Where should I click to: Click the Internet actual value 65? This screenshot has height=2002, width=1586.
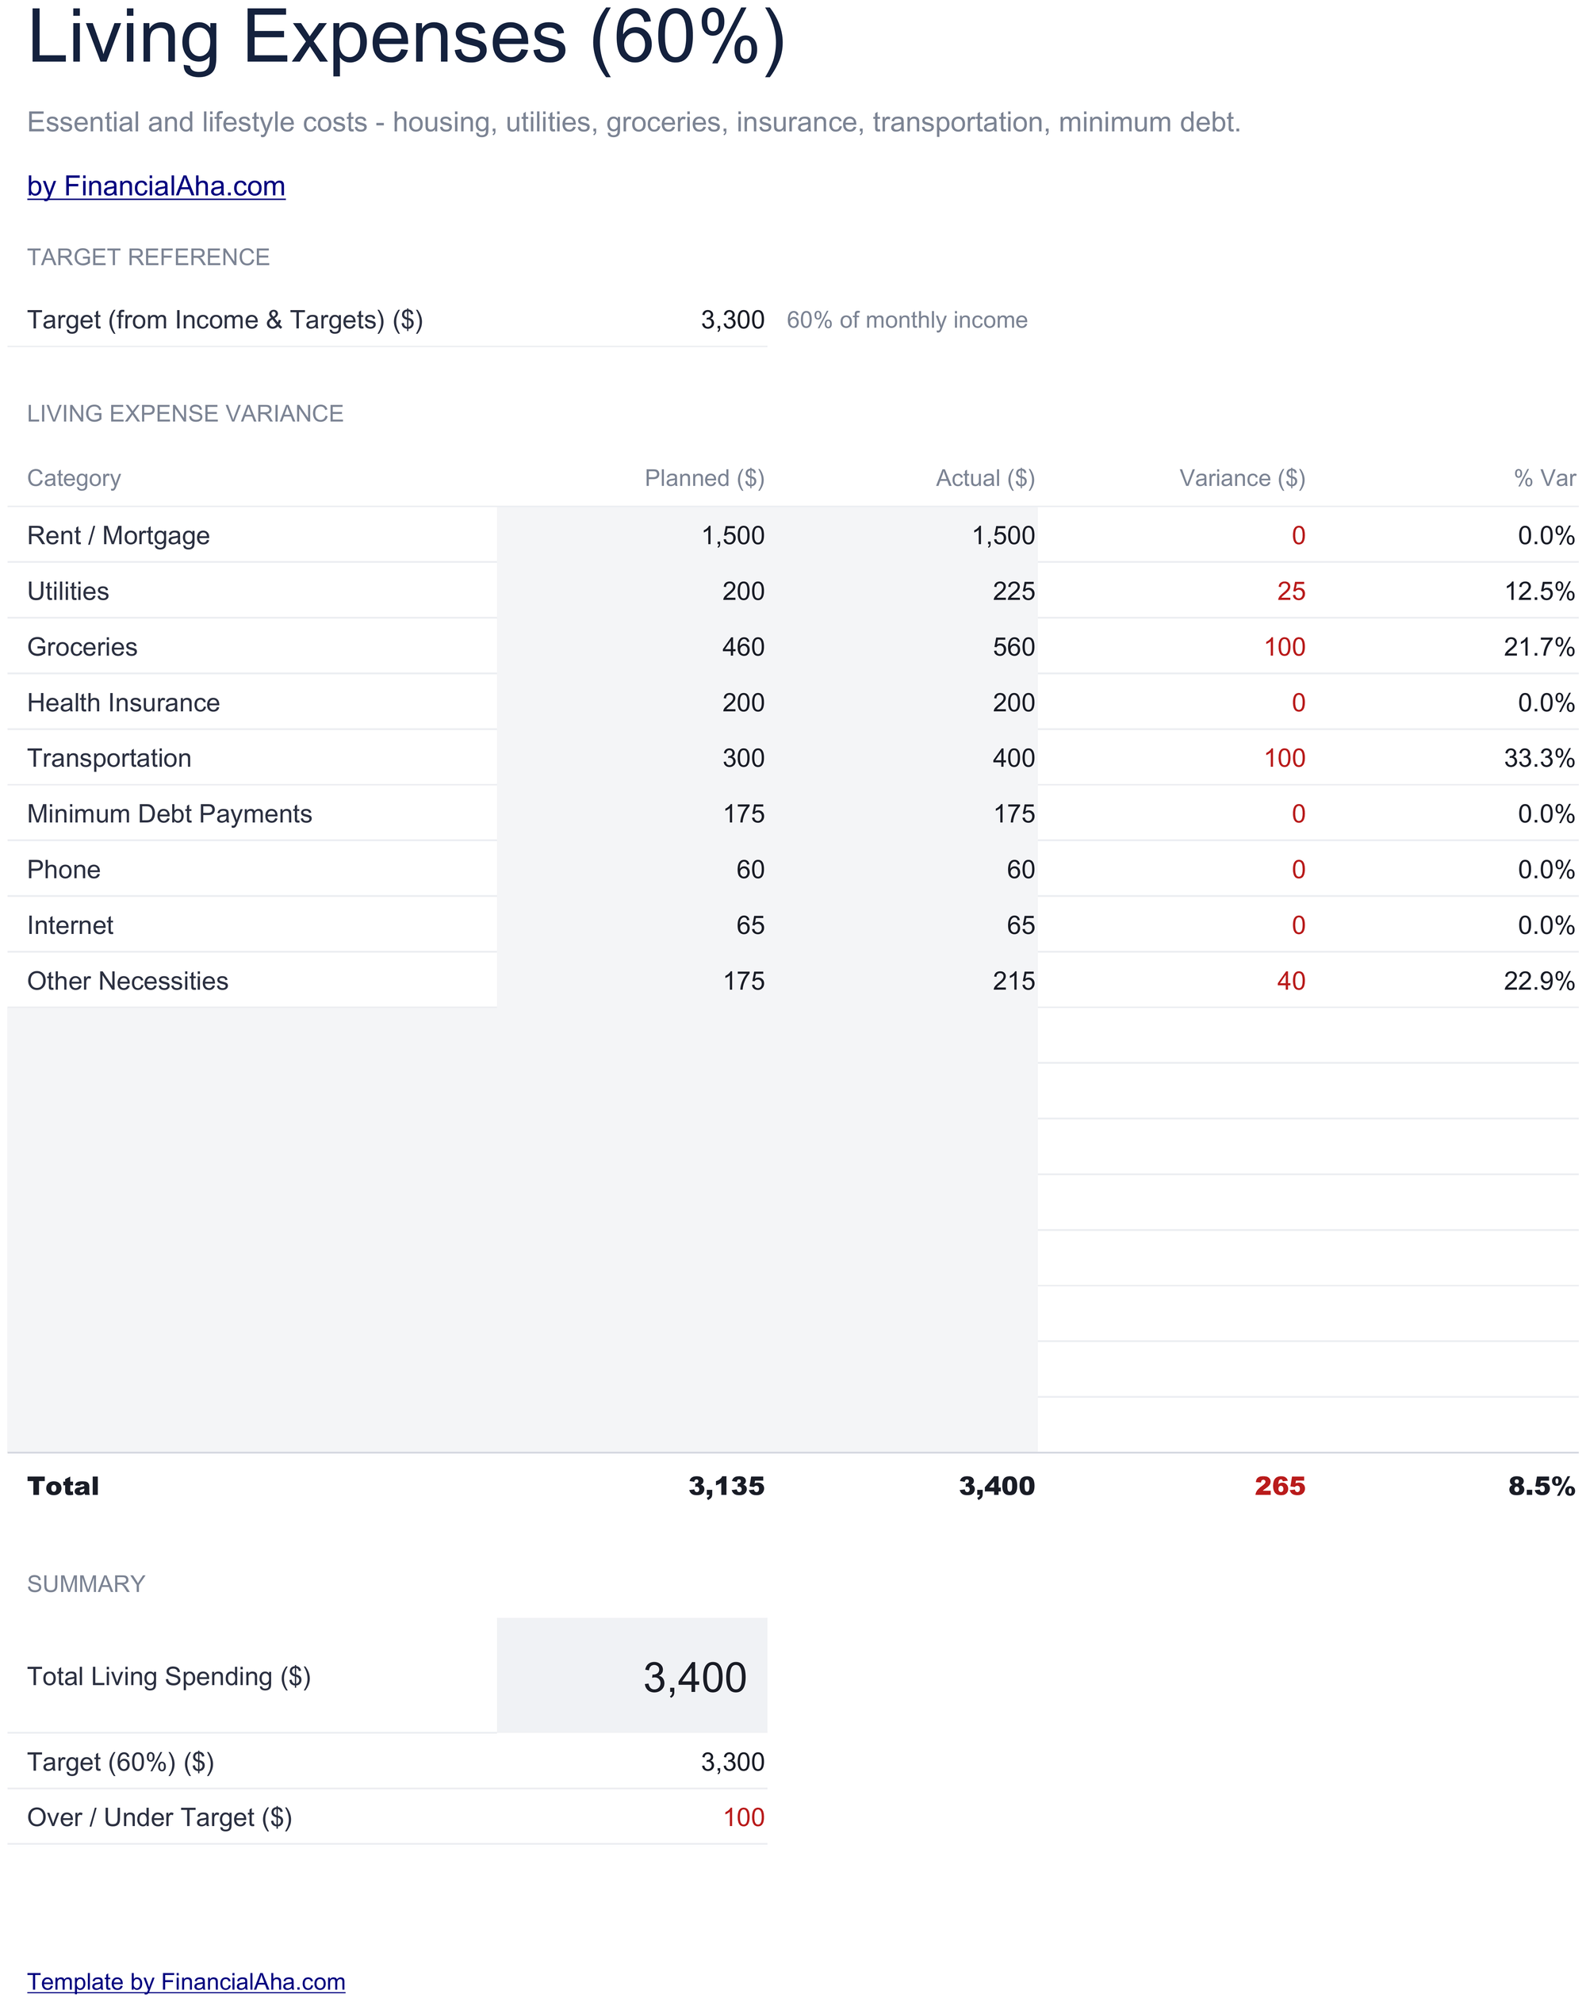(1021, 926)
